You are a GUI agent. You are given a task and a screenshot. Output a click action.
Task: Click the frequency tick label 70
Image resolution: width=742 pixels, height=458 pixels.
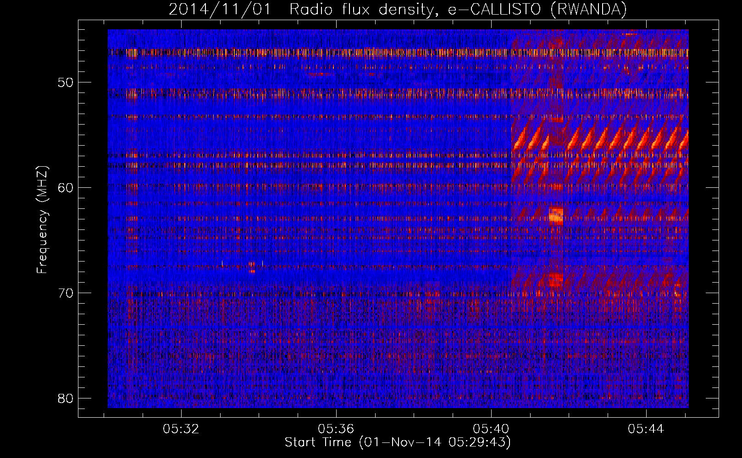[x=66, y=293]
